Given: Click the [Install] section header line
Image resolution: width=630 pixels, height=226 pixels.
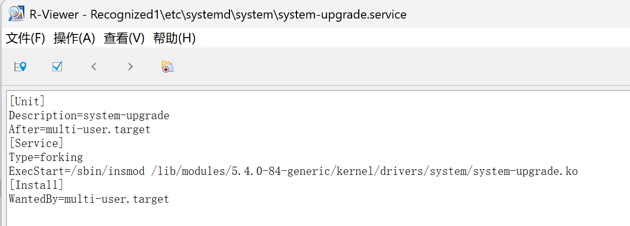Looking at the screenshot, I should [36, 185].
